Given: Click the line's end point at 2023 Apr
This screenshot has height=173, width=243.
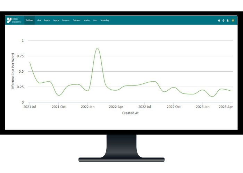Looking at the screenshot, I should [x=231, y=91].
